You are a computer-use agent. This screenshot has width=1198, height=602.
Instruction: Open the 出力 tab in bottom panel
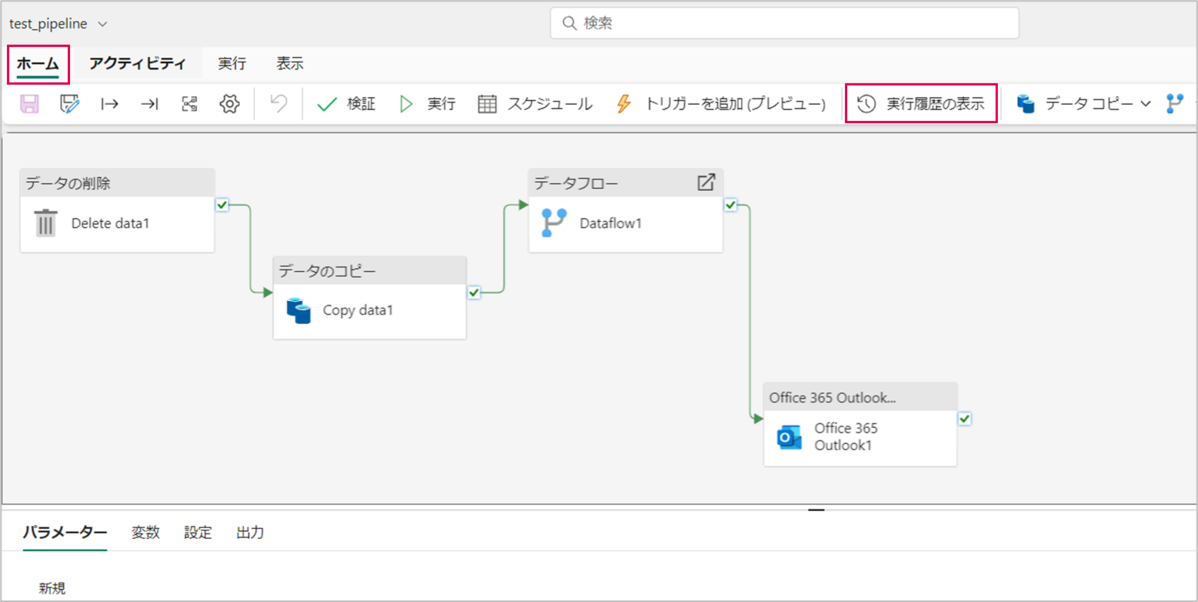pyautogui.click(x=250, y=533)
